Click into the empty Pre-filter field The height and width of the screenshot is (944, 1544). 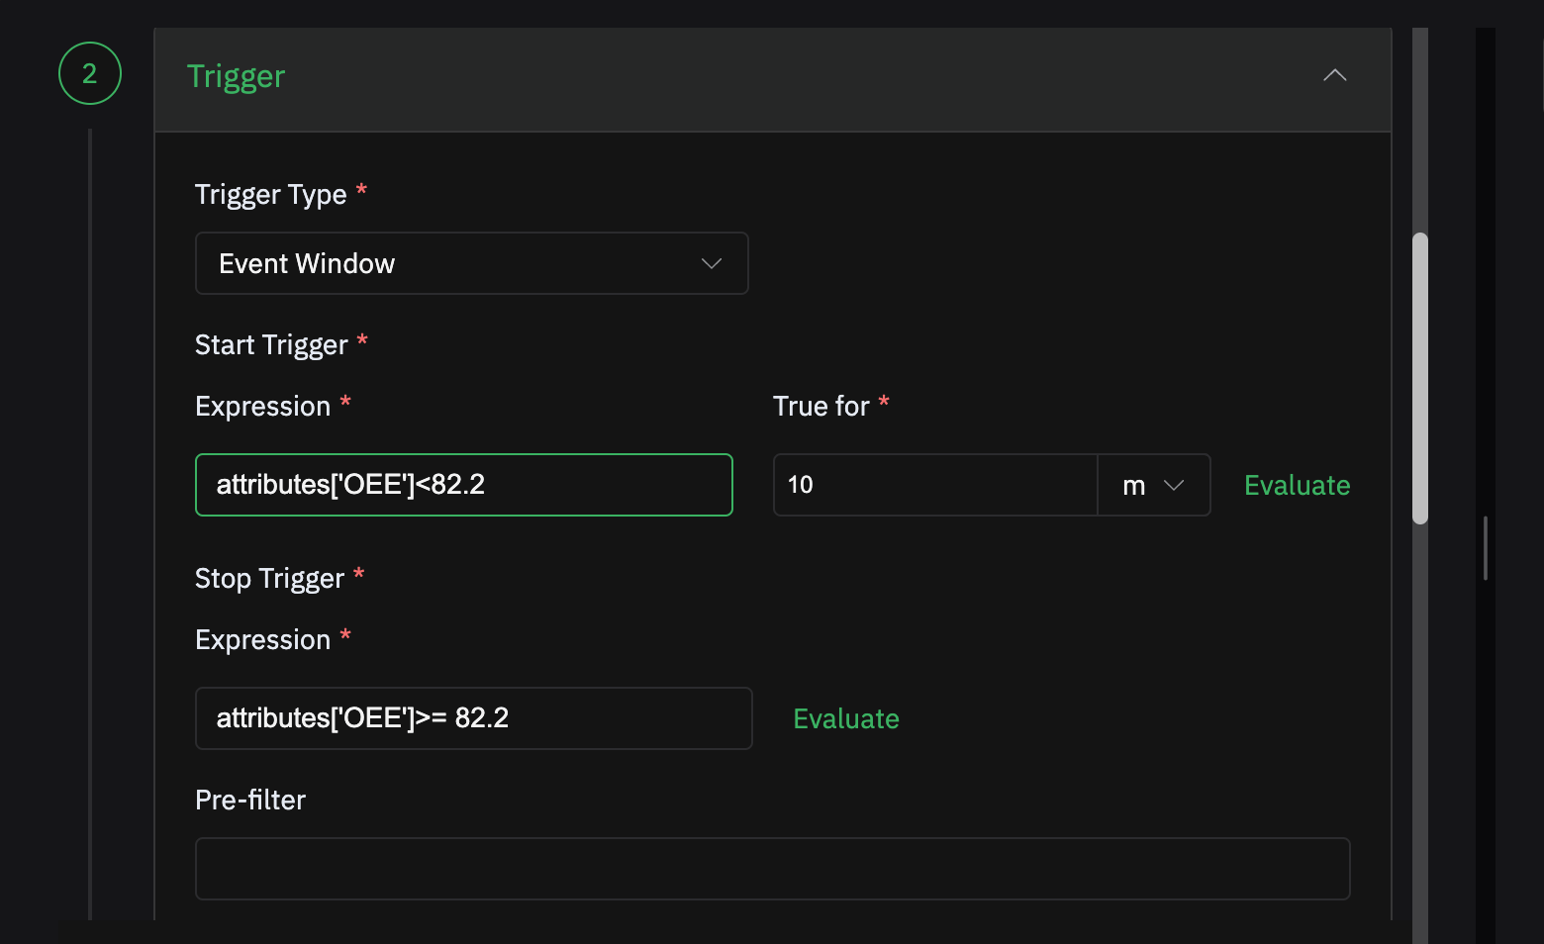tap(772, 869)
